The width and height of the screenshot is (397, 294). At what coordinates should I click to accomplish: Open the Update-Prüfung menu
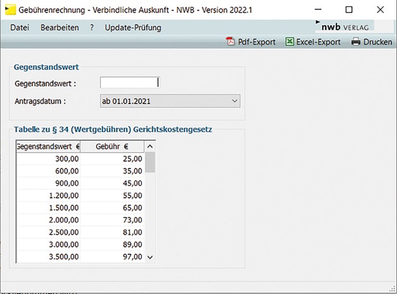coord(133,28)
